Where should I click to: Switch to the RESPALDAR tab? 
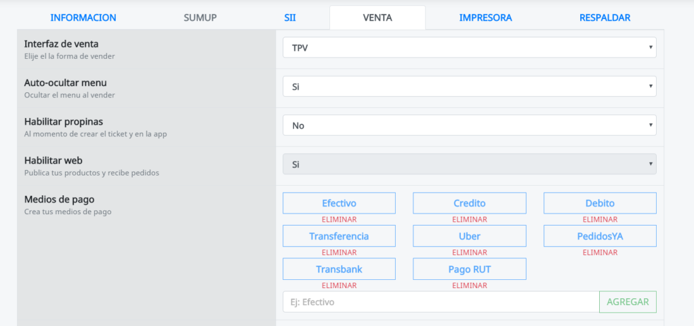click(605, 18)
